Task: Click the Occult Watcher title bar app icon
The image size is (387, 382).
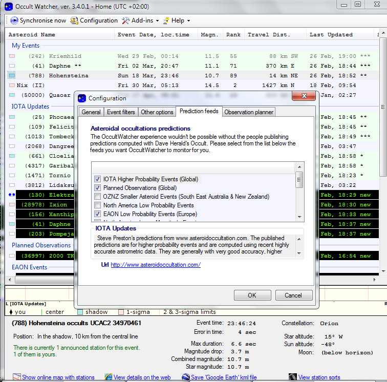Action: pyautogui.click(x=9, y=7)
